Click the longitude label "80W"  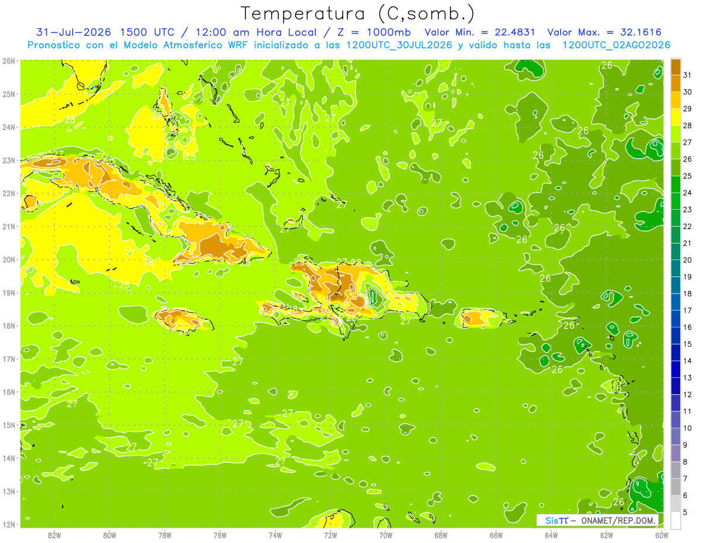(x=110, y=535)
